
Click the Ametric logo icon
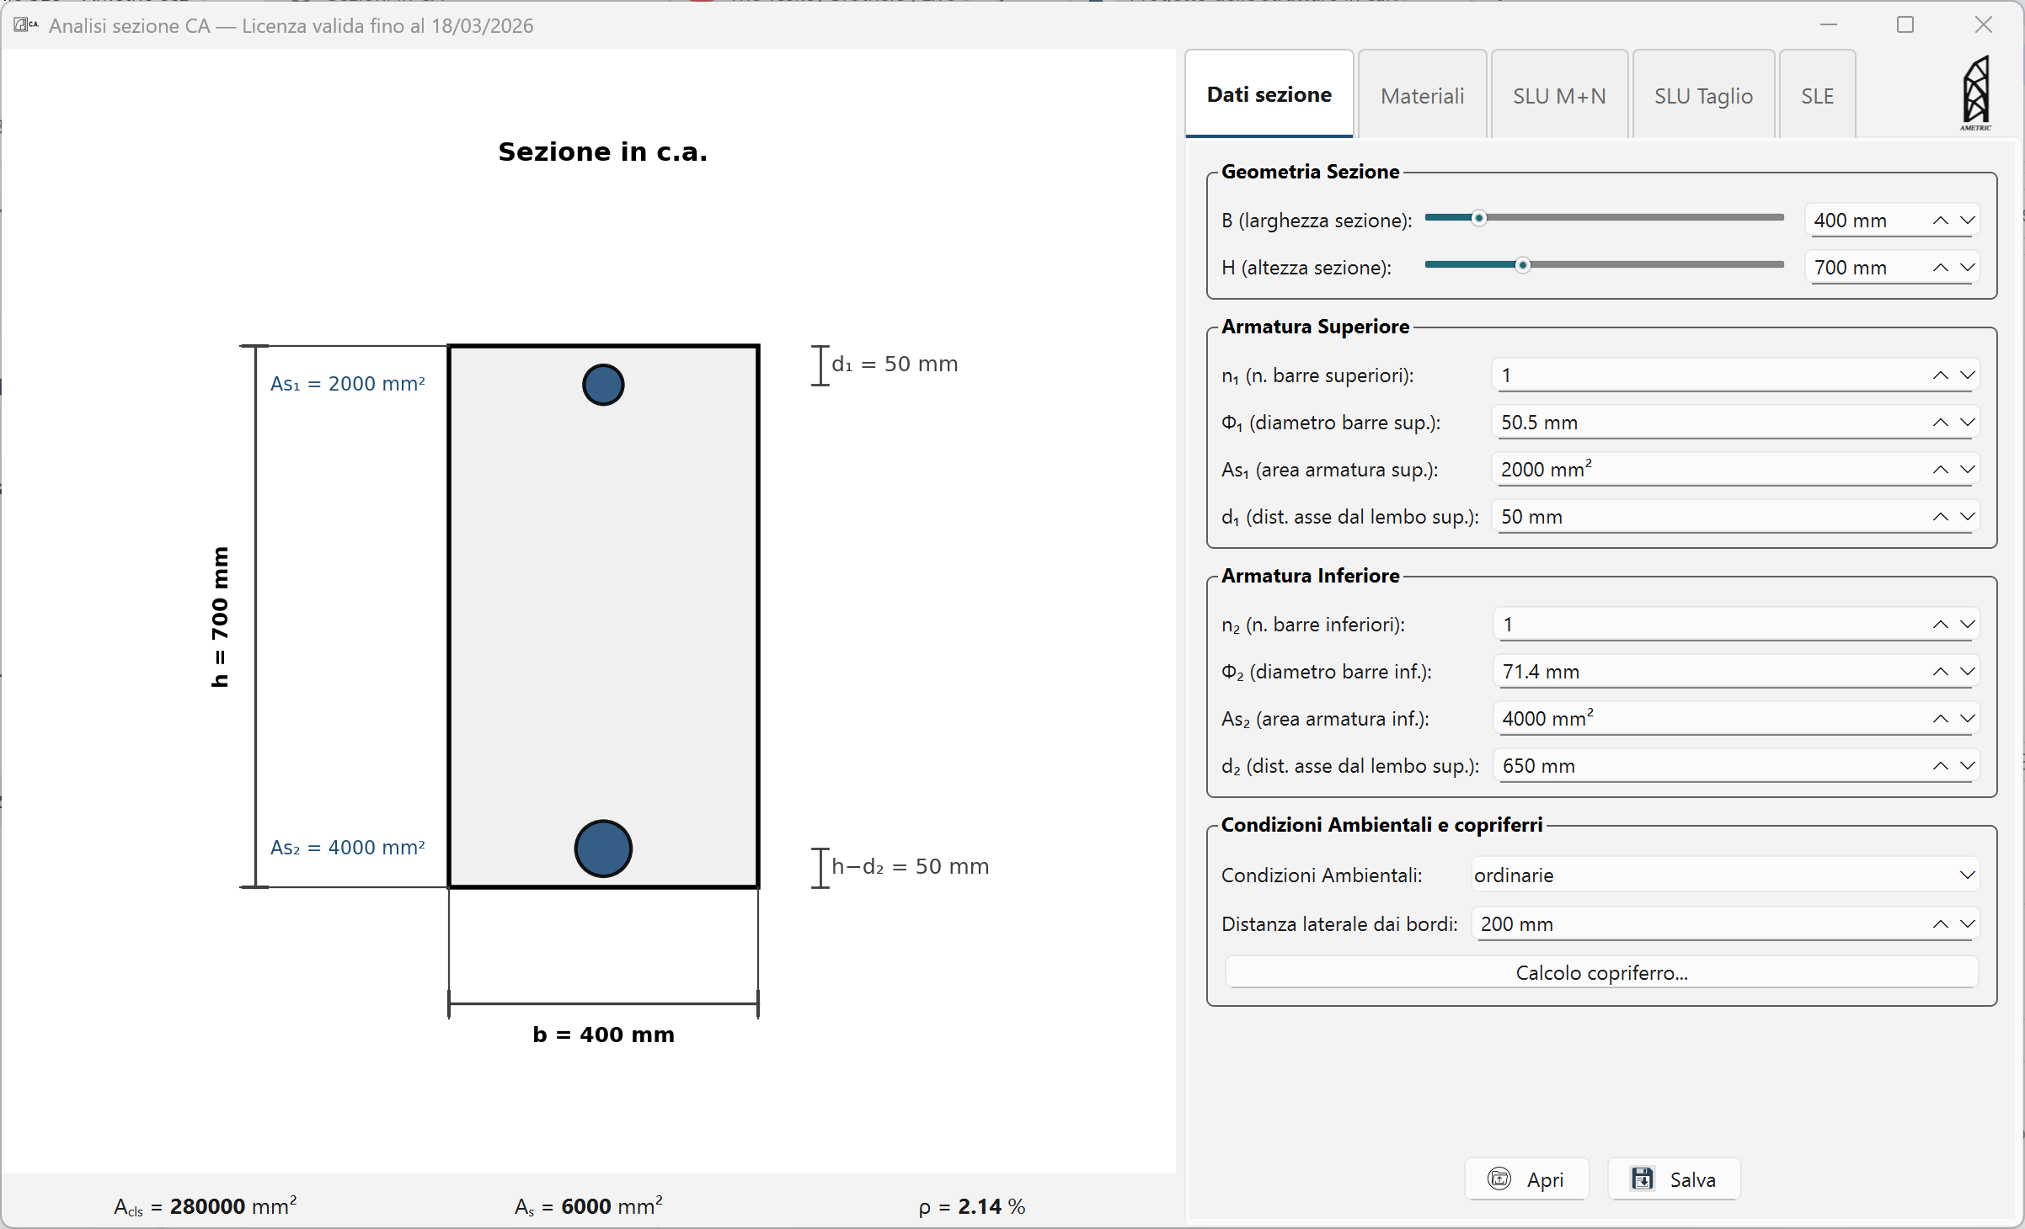pyautogui.click(x=1975, y=93)
